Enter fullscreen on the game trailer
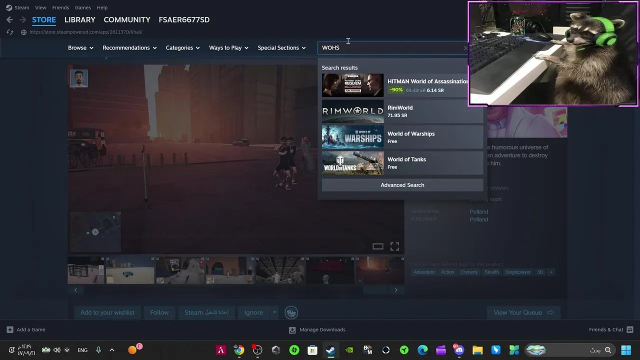640x360 pixels. [x=394, y=246]
